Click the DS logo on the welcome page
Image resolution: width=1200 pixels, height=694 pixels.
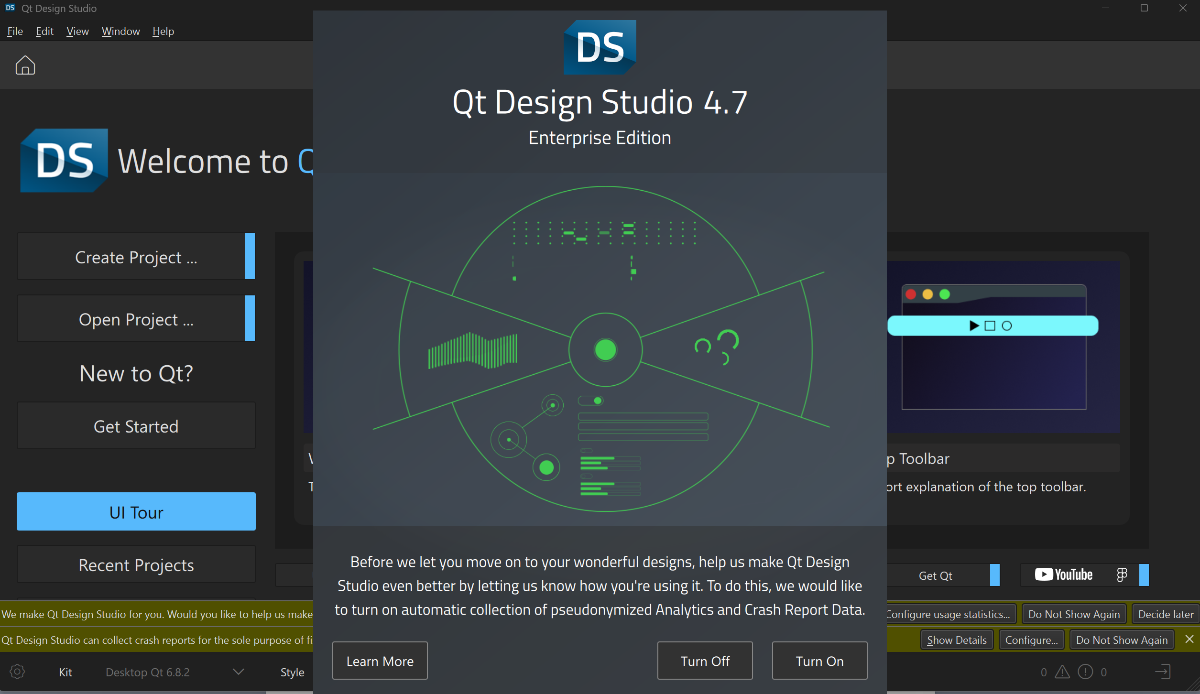click(x=64, y=160)
